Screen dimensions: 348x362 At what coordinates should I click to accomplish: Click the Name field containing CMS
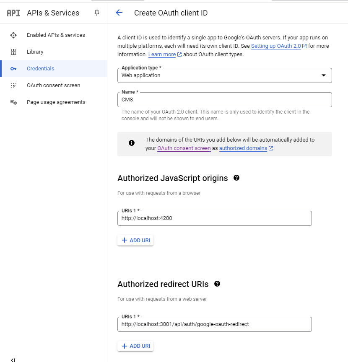[x=225, y=100]
